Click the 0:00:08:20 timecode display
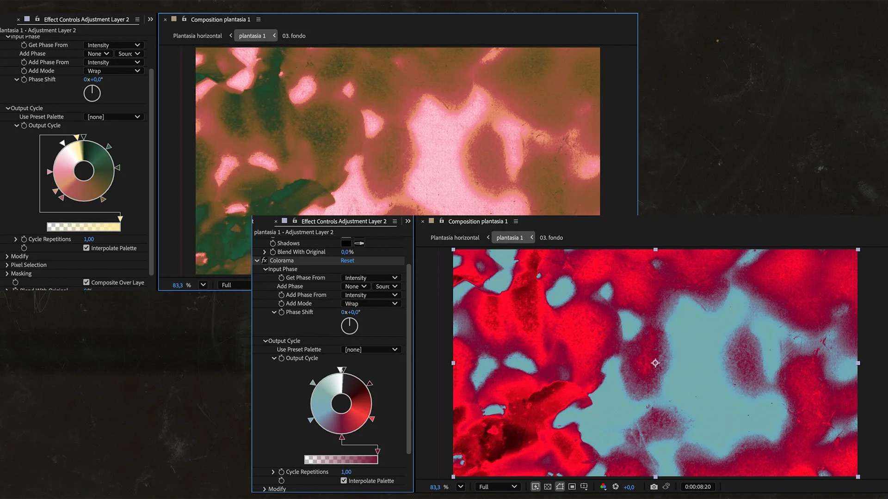 [697, 487]
